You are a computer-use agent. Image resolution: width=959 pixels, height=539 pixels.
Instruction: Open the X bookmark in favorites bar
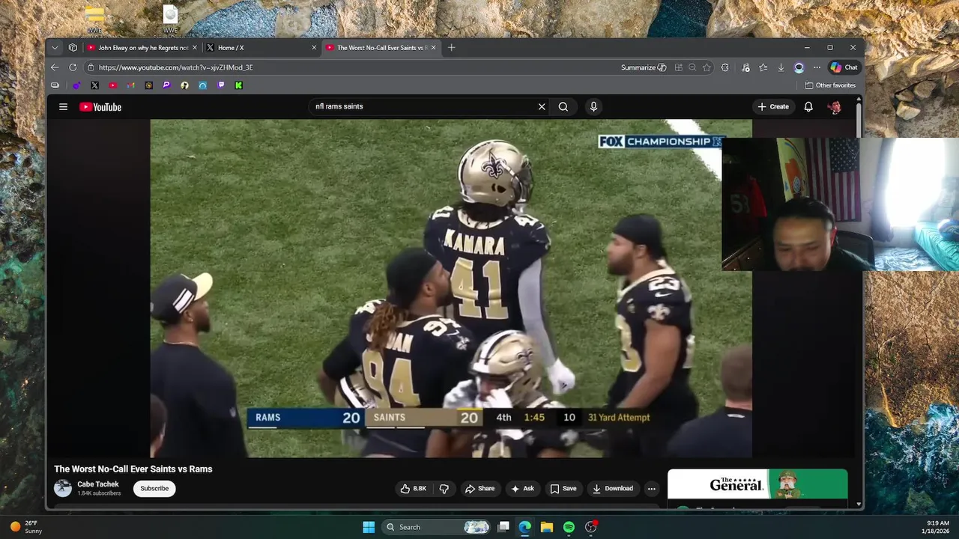[x=94, y=85]
